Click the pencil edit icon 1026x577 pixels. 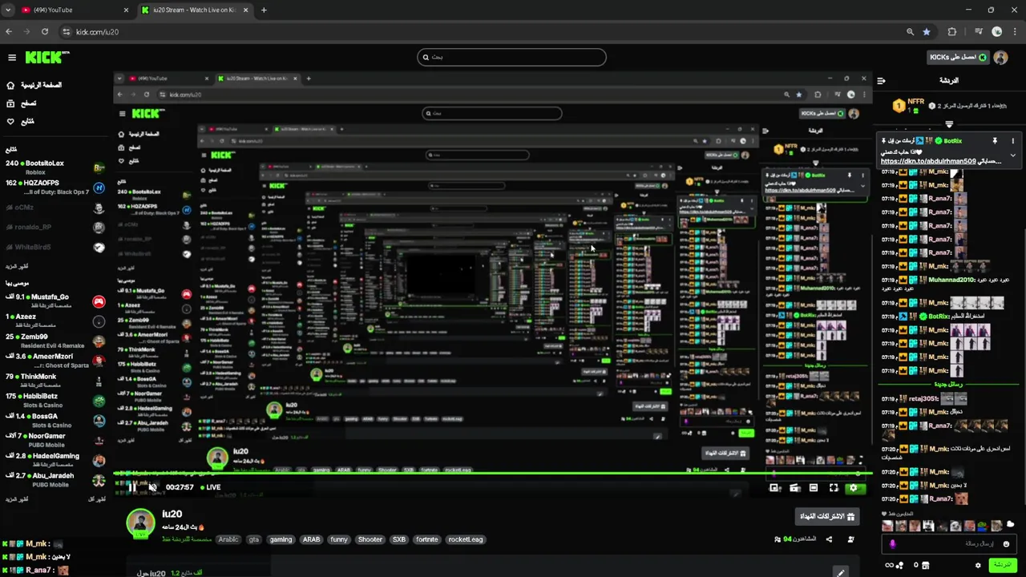click(840, 572)
